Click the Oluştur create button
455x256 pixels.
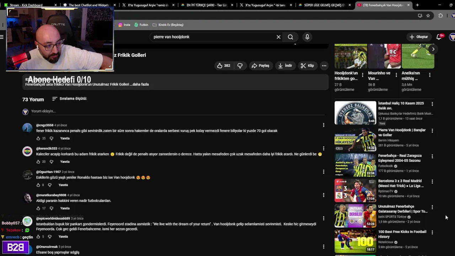(x=418, y=37)
